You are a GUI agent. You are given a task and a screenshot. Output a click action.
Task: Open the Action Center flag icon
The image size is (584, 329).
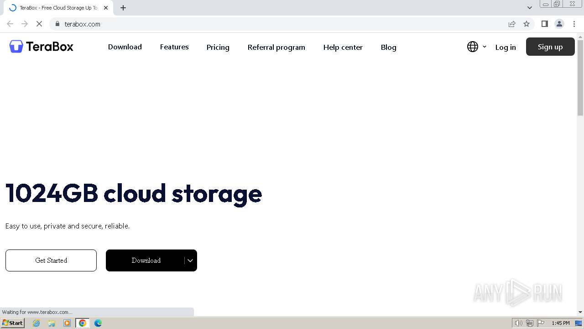coord(541,323)
